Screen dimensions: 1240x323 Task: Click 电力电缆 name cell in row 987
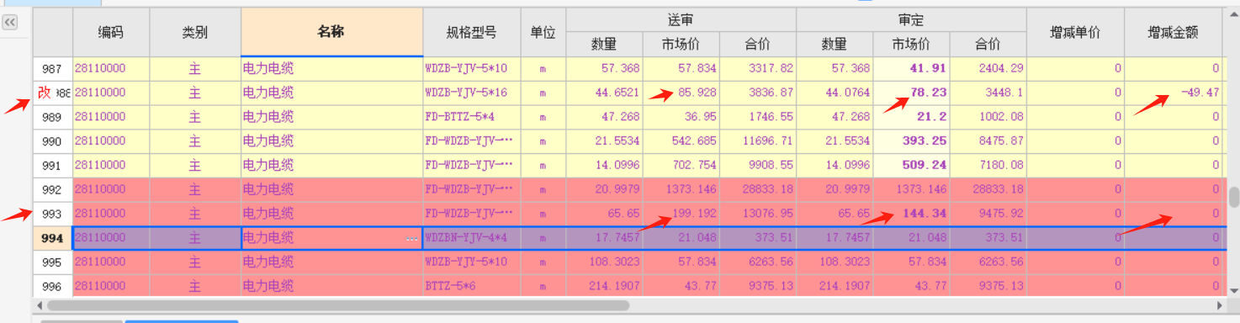click(331, 68)
